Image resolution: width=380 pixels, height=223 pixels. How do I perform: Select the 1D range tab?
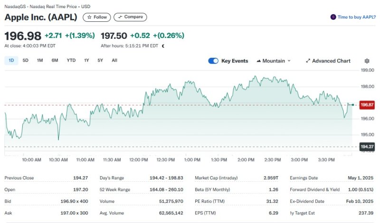11,61
